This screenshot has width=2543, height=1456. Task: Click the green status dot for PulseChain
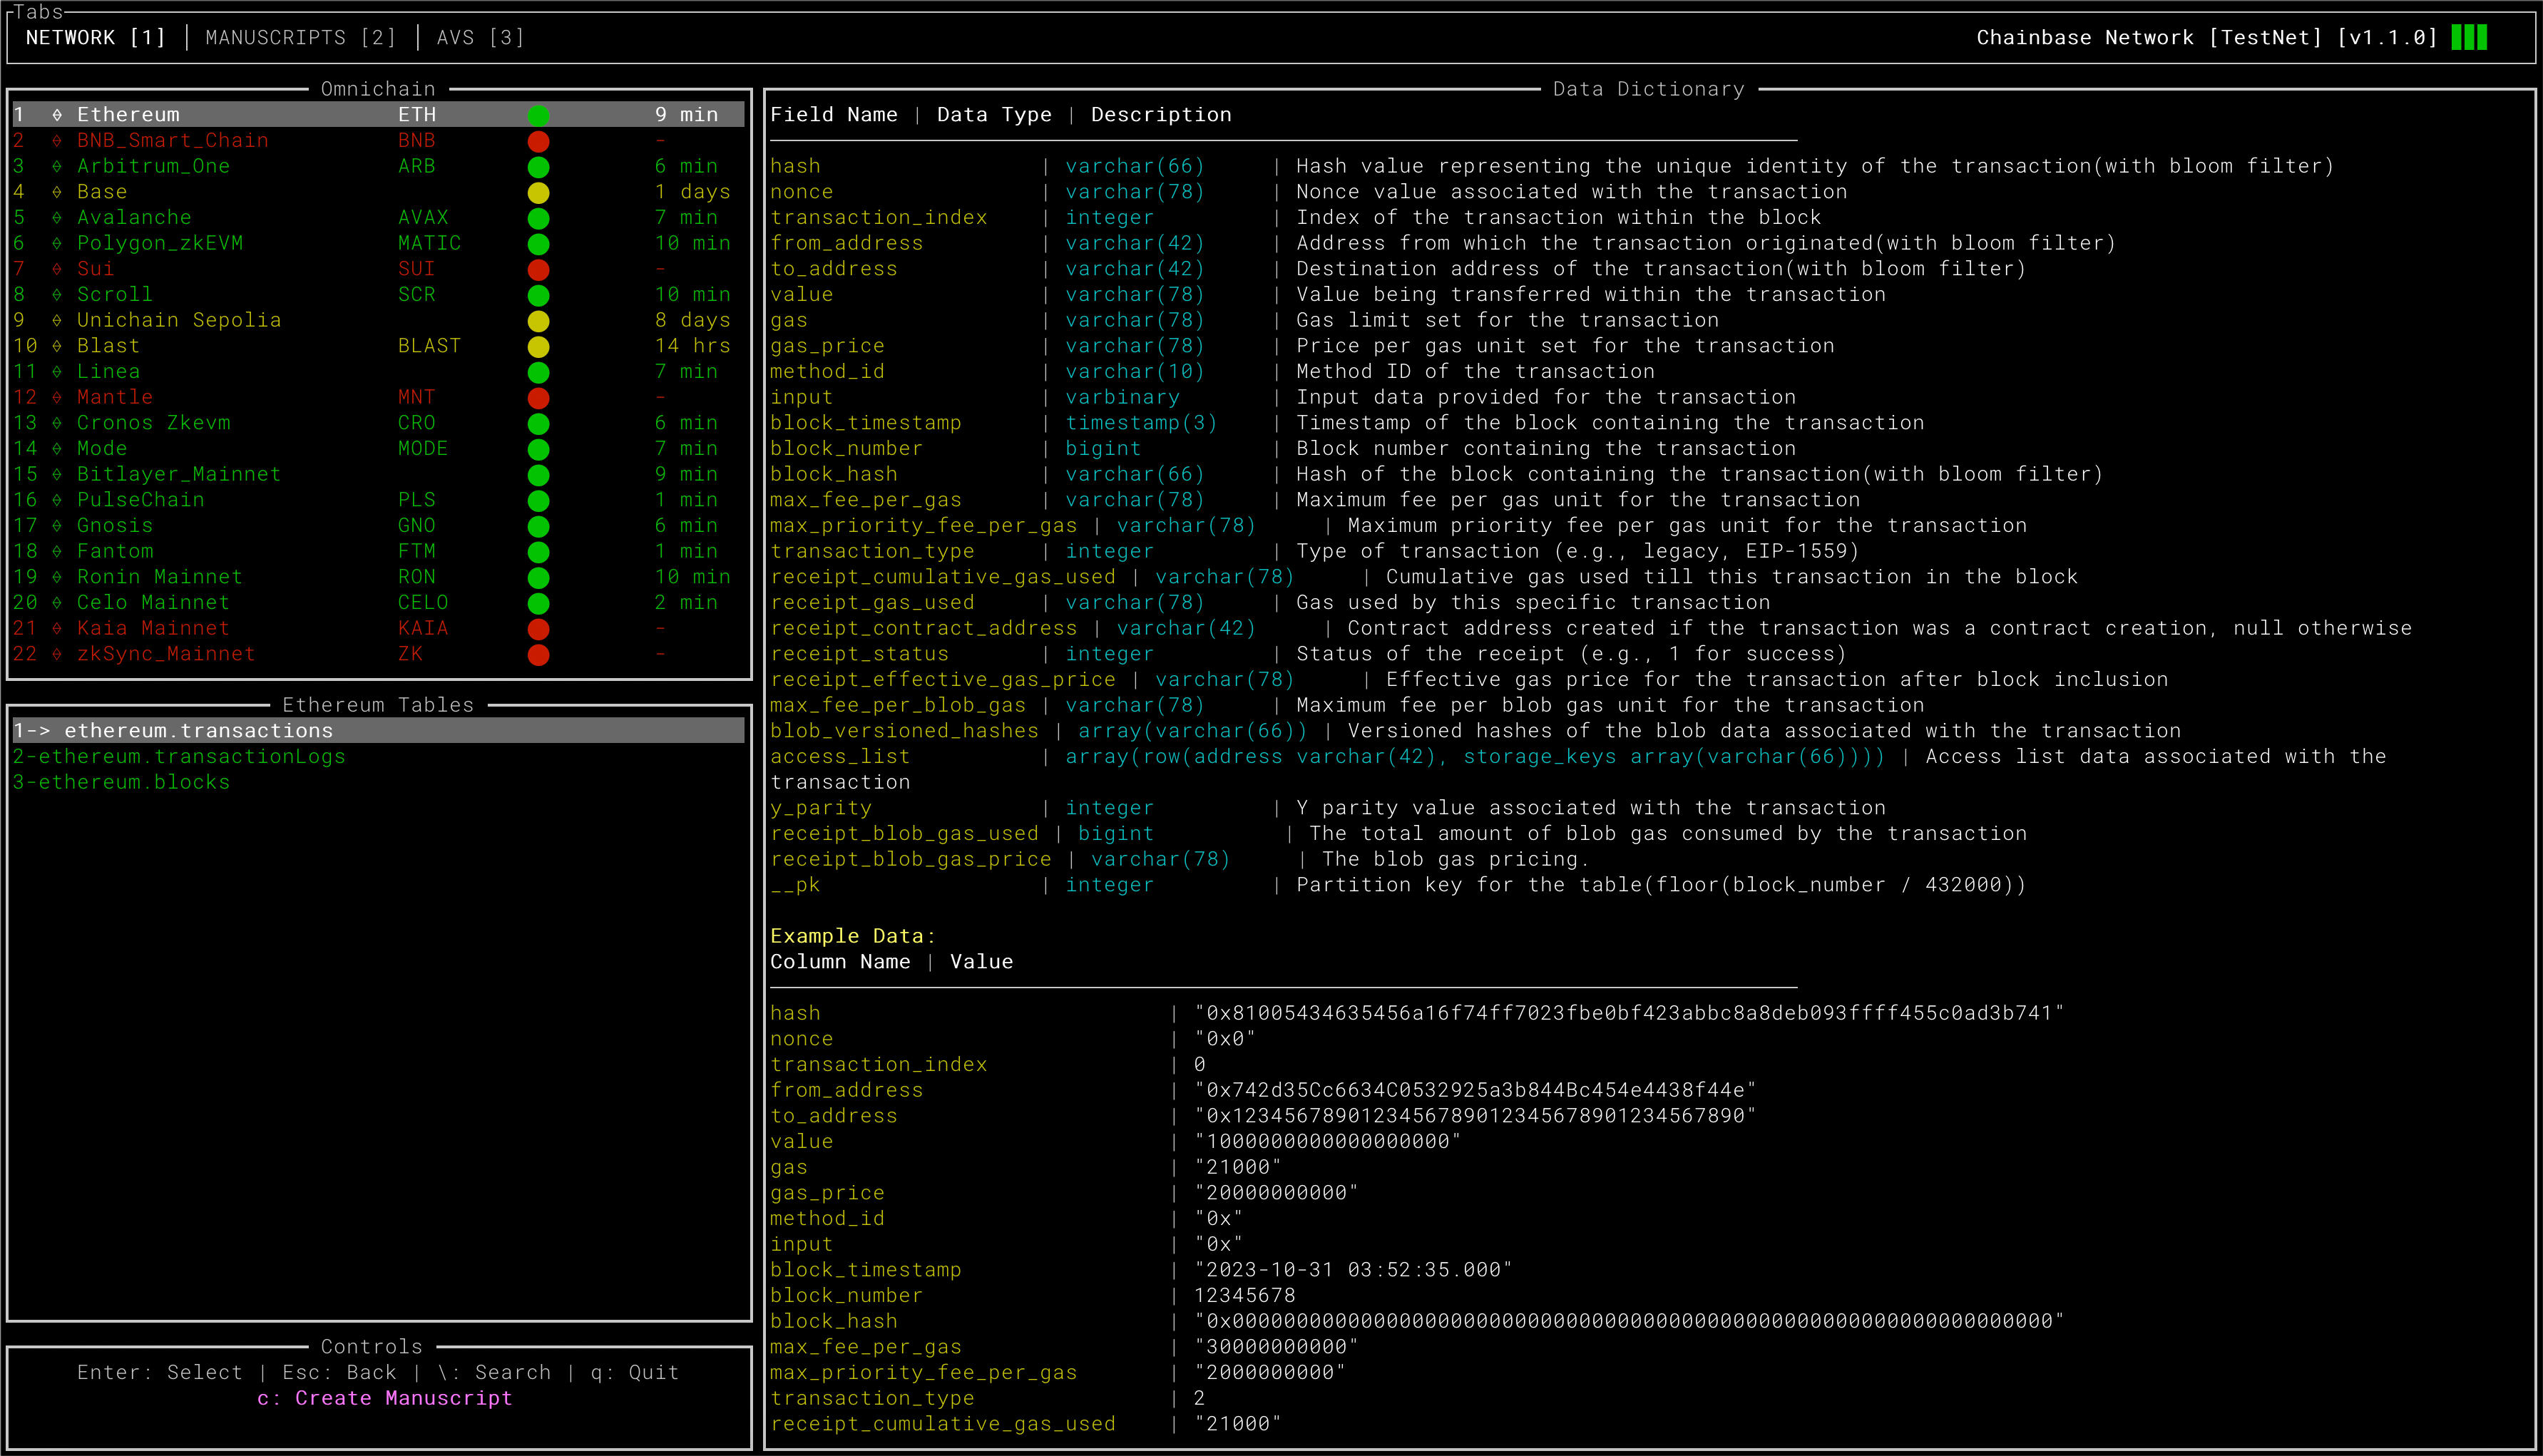(538, 500)
